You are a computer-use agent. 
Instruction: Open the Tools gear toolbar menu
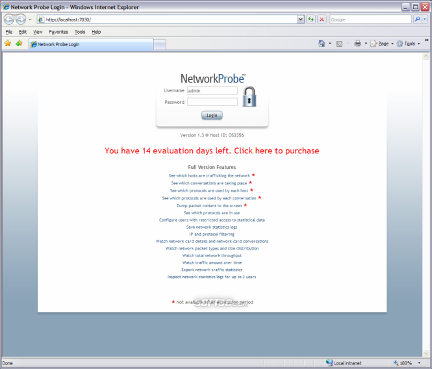408,44
